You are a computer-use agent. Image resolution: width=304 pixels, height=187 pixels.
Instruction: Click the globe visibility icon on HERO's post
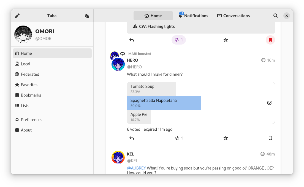[x=263, y=60]
